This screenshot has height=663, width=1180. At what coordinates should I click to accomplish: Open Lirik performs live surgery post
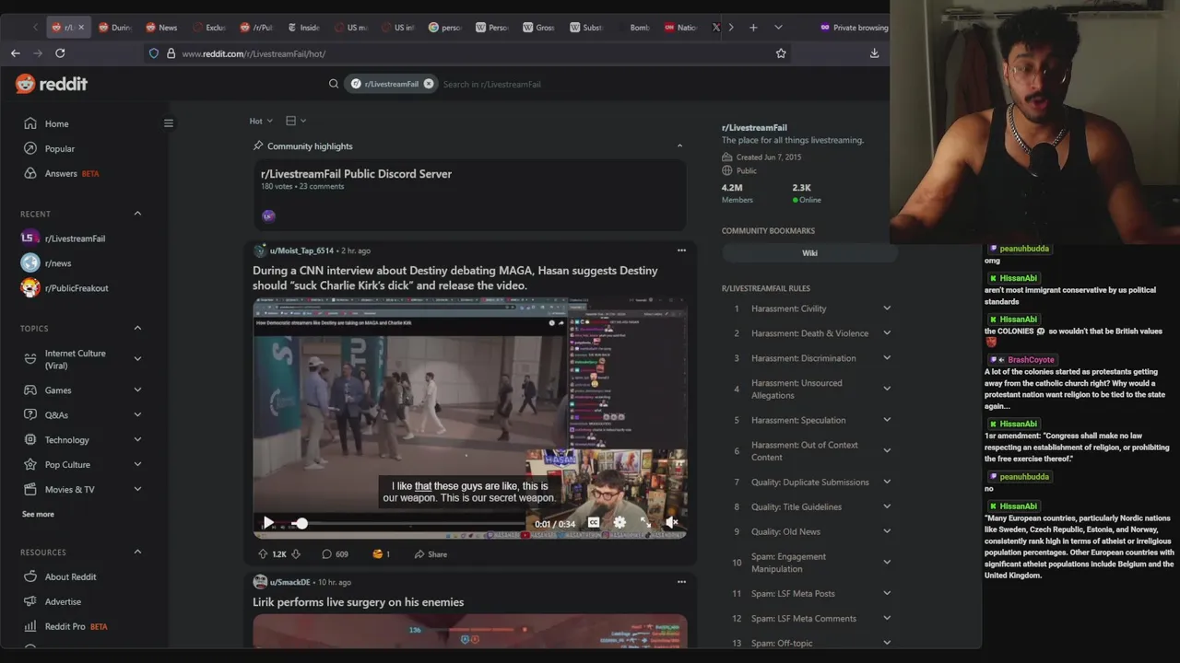pyautogui.click(x=359, y=602)
